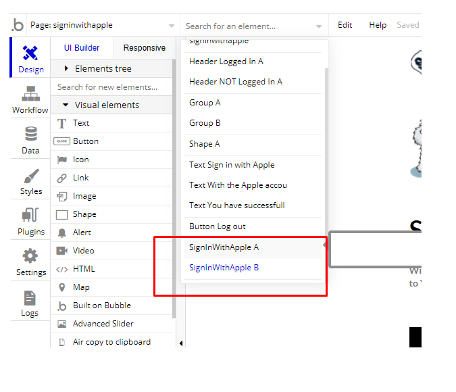Viewport: 456px width, 392px height.
Task: Select SignInWithApple A element
Action: (x=253, y=247)
